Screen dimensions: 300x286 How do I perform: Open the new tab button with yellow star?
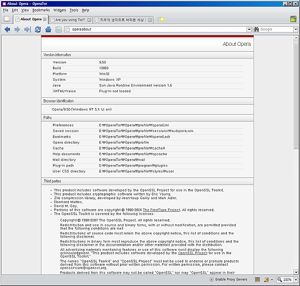click(161, 19)
